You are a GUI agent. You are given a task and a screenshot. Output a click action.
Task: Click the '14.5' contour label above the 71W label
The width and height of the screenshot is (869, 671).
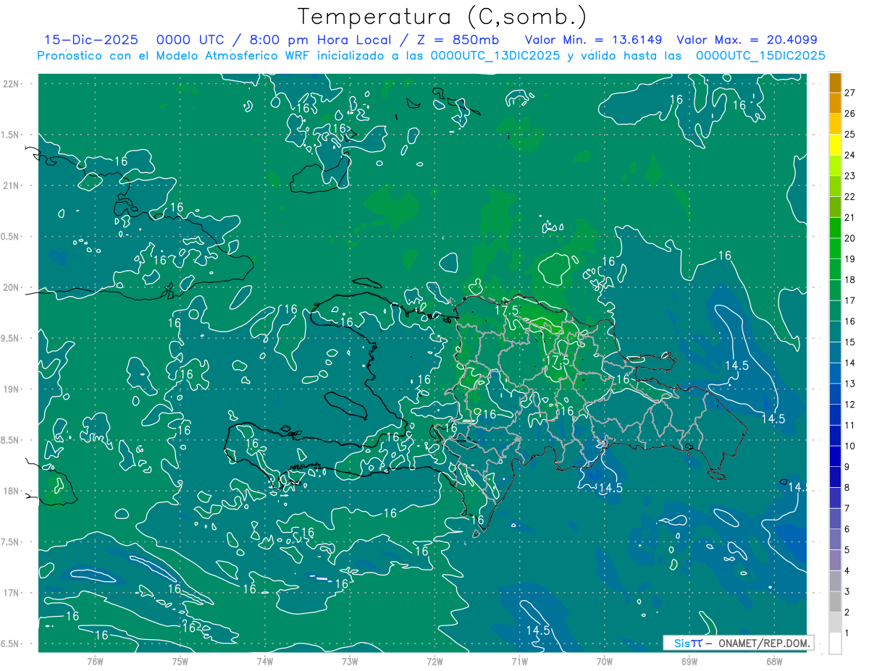pos(538,630)
